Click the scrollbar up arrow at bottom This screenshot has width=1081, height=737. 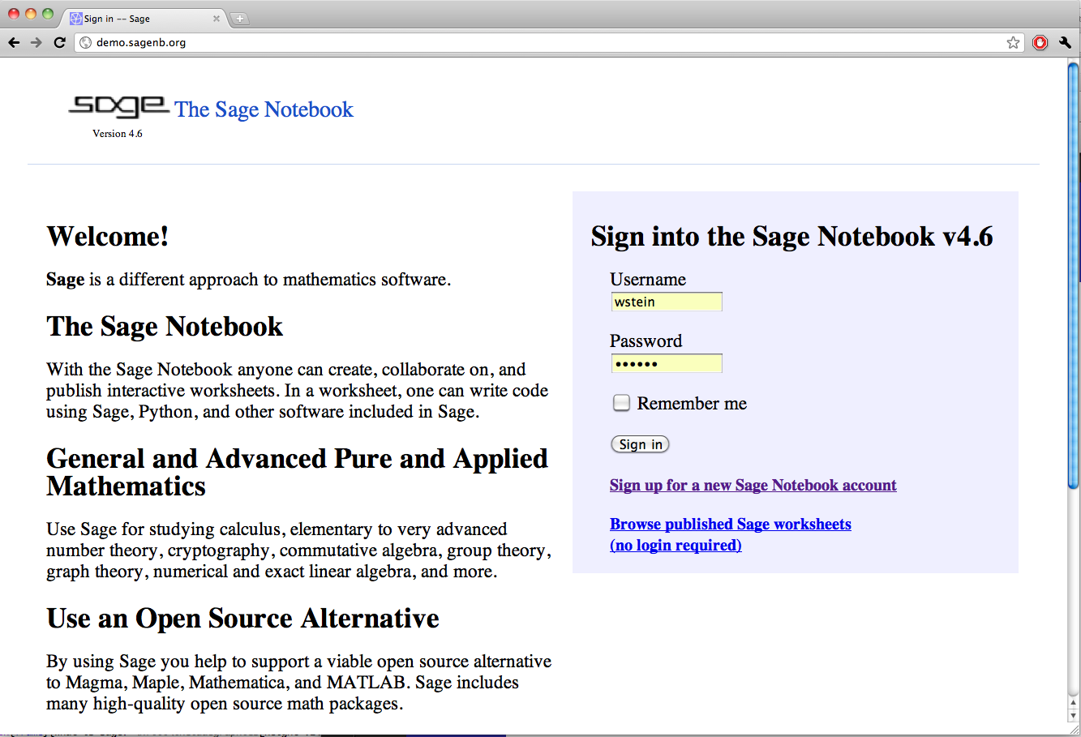[x=1074, y=704]
